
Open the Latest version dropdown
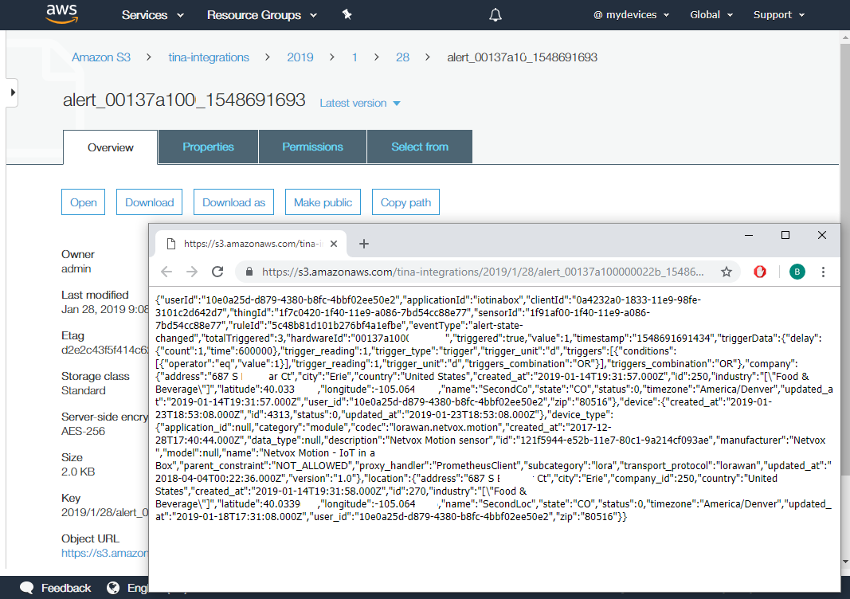pos(360,103)
